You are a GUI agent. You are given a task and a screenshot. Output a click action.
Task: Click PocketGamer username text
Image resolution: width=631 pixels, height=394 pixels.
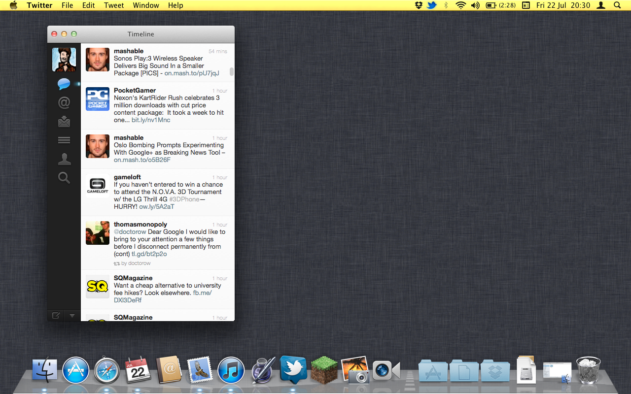(135, 91)
